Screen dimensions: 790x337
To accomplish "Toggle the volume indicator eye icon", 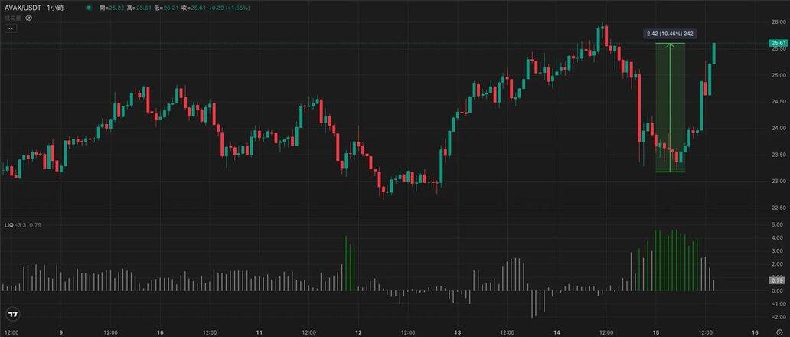I will pyautogui.click(x=29, y=18).
